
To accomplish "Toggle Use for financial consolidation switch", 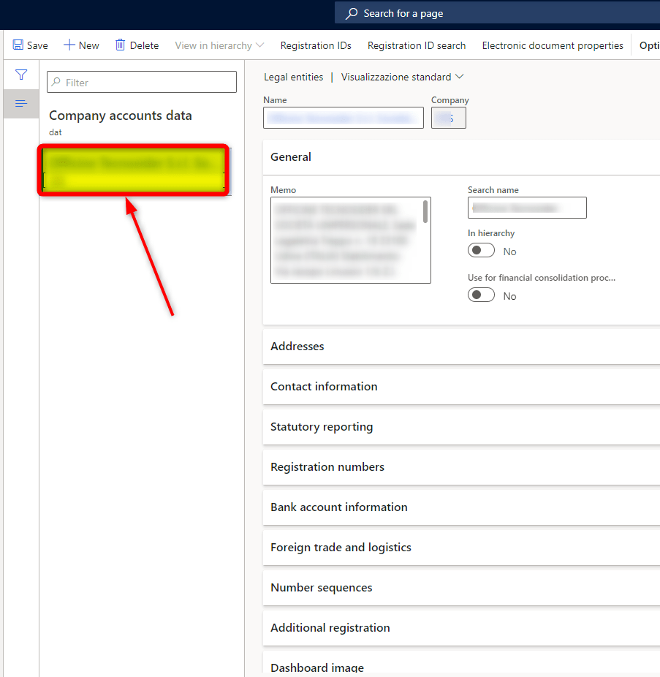I will 482,295.
